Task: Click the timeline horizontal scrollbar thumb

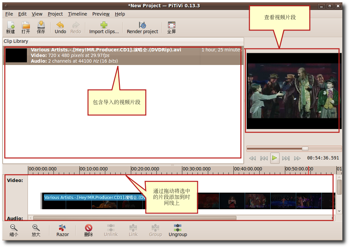Action: (134, 218)
